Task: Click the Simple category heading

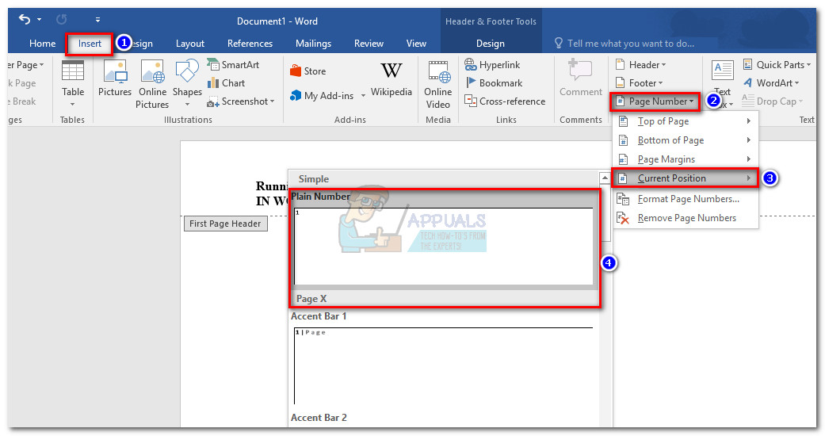Action: (x=314, y=179)
